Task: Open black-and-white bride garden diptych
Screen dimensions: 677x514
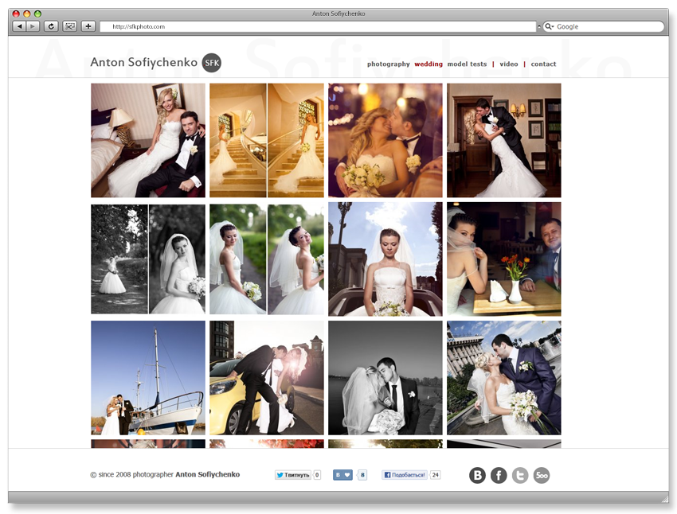Action: click(148, 259)
